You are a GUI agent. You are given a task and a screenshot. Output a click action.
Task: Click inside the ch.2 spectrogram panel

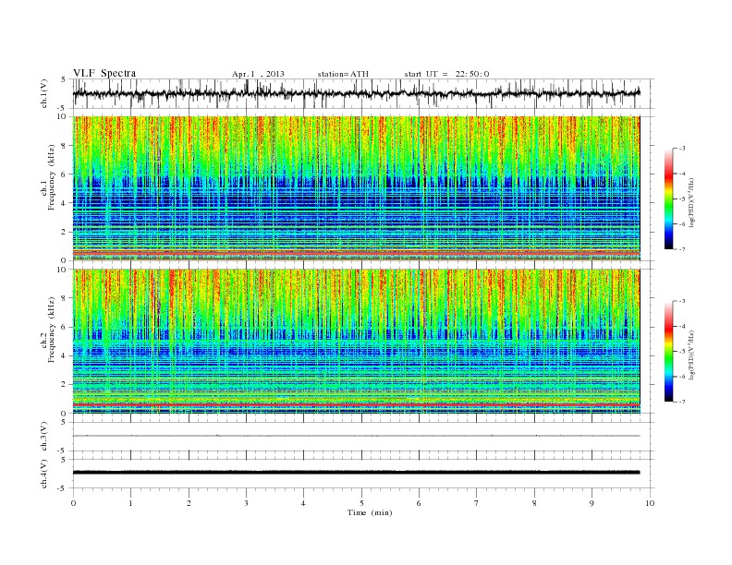click(x=356, y=342)
